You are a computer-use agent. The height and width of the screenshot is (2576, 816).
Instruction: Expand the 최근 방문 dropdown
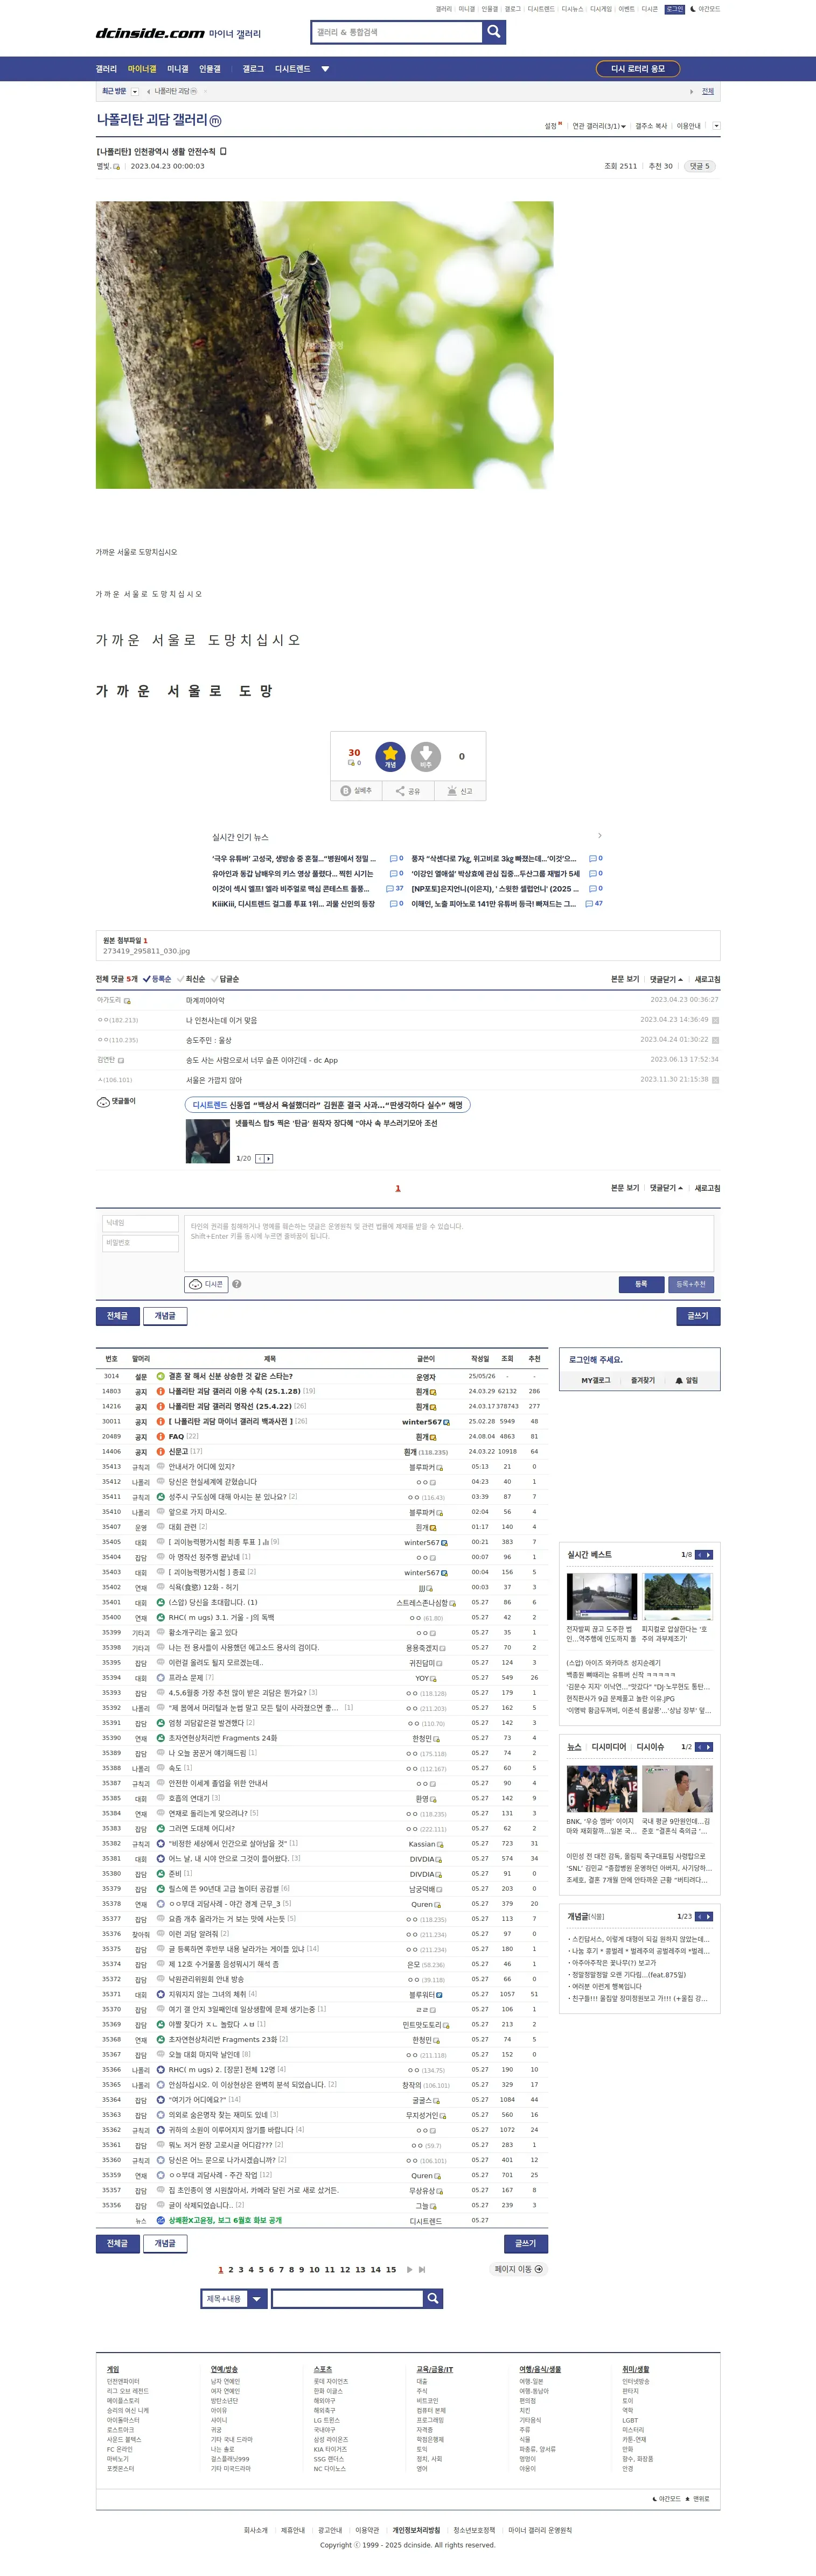[x=135, y=91]
